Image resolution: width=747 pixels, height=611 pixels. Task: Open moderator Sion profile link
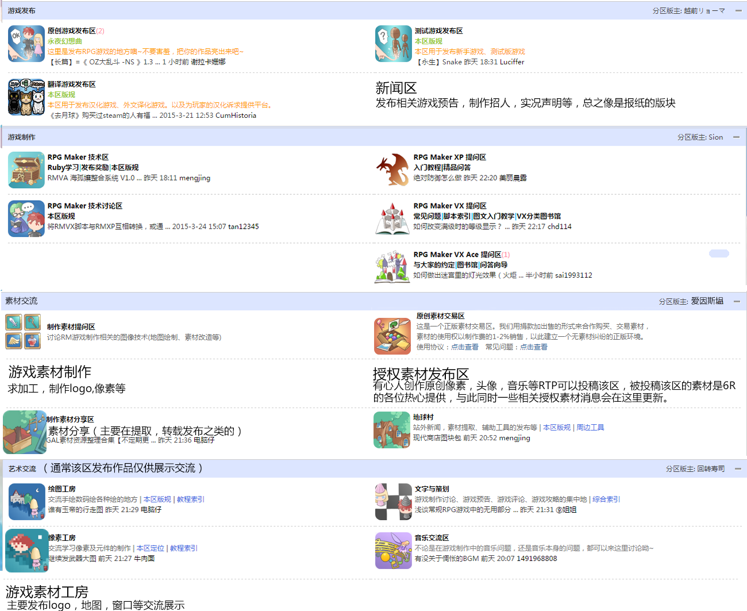coord(715,137)
